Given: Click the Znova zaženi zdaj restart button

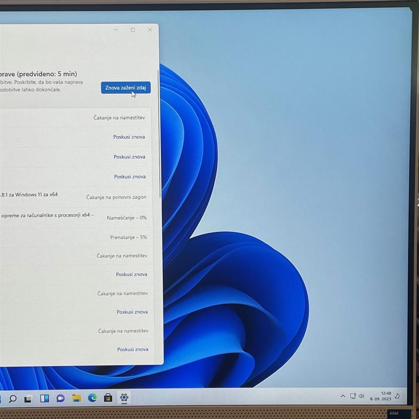Looking at the screenshot, I should 126,88.
